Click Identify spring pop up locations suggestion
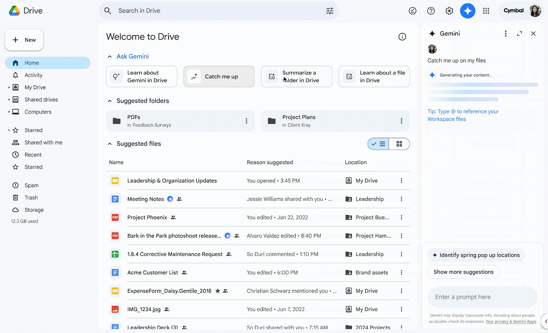 (476, 255)
